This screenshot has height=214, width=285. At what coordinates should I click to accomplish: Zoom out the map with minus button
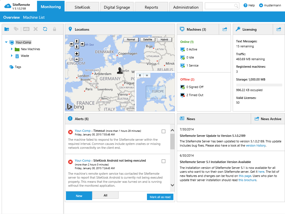coord(77,59)
